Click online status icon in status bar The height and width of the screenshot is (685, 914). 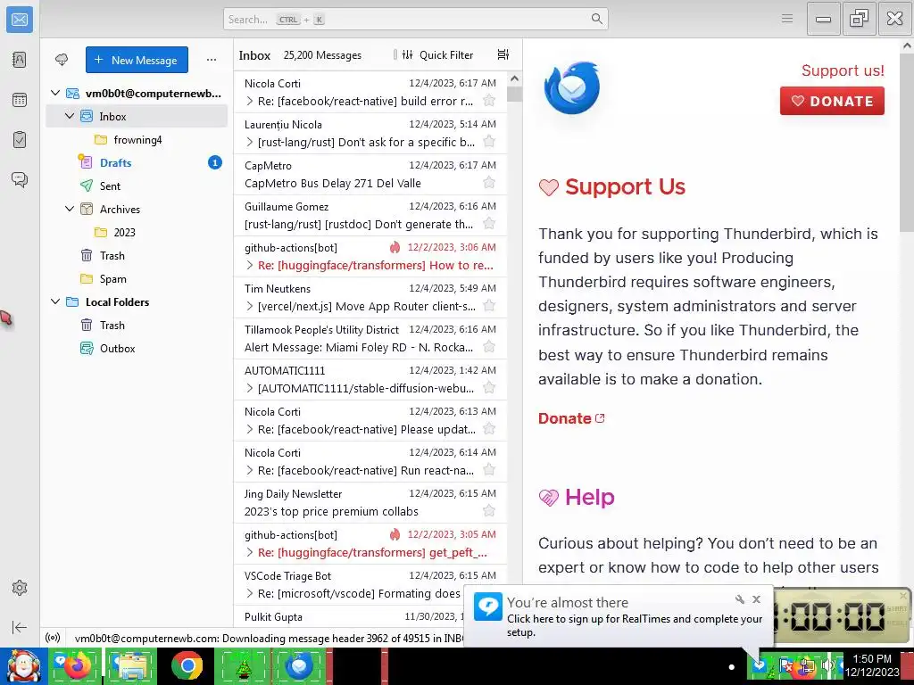tap(53, 638)
